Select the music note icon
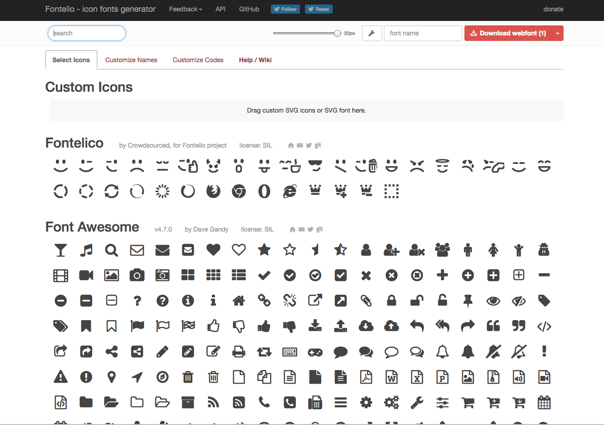Screen dimensions: 604x425 [x=86, y=250]
